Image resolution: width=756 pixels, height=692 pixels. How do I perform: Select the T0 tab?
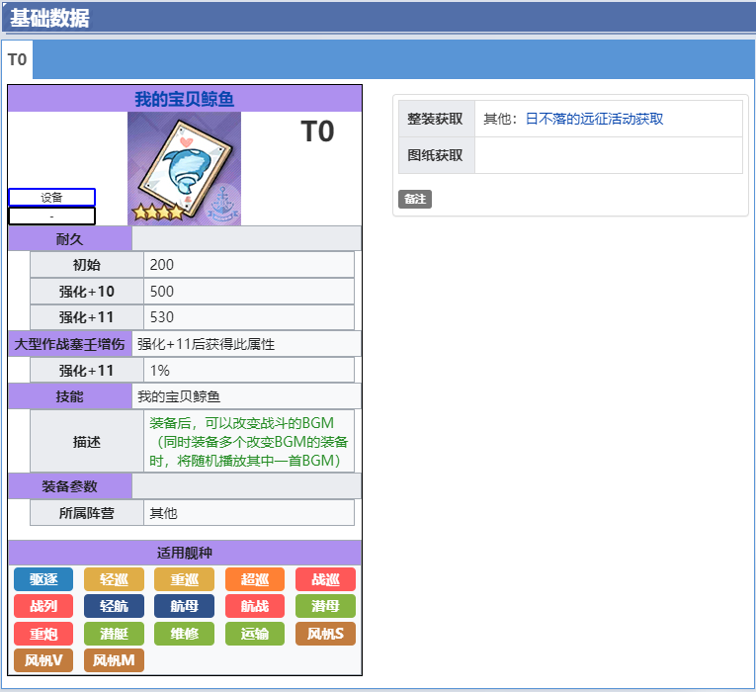[x=18, y=59]
